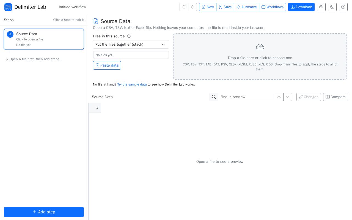Click the document icon beside the Source Data heading
352x220 pixels.
click(96, 21)
